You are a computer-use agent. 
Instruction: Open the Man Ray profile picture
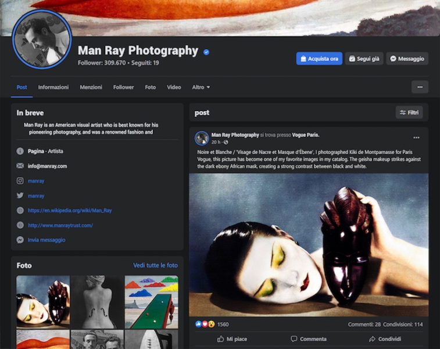tap(41, 39)
